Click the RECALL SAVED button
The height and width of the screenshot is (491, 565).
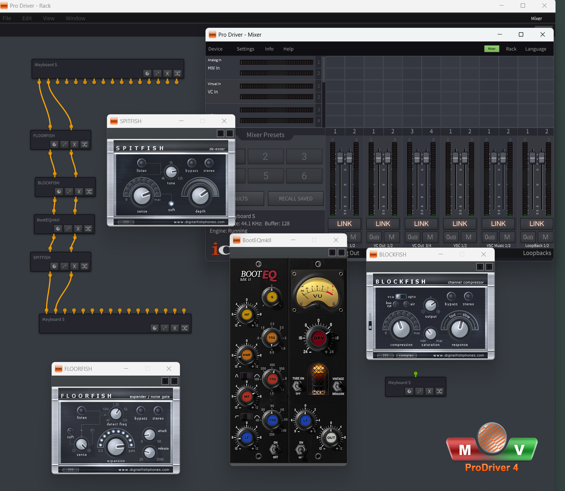point(296,199)
